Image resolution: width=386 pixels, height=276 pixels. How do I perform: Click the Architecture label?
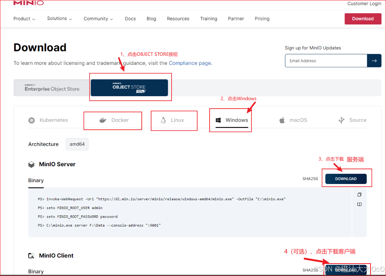click(43, 144)
